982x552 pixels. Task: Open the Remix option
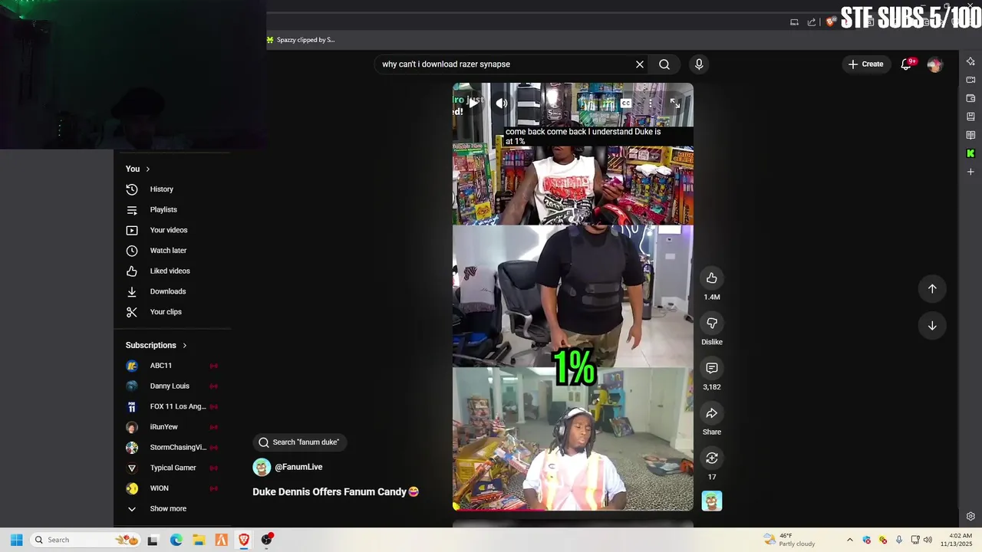coord(712,458)
